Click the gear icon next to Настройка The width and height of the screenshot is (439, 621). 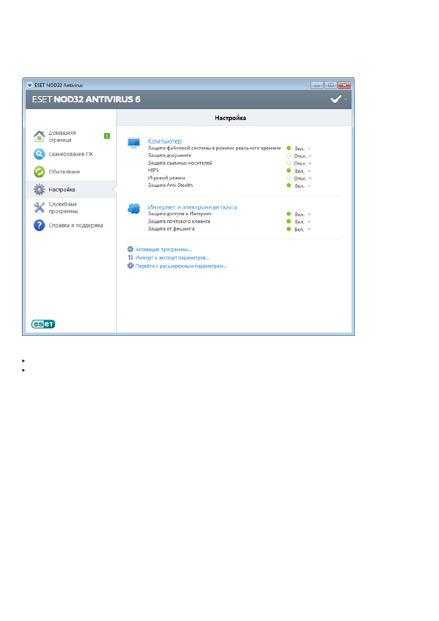pyautogui.click(x=39, y=190)
